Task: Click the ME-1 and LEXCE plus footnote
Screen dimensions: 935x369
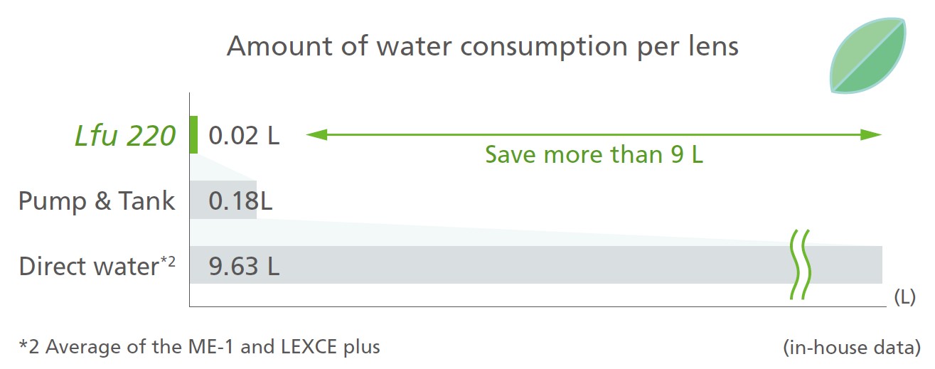Action: [199, 347]
